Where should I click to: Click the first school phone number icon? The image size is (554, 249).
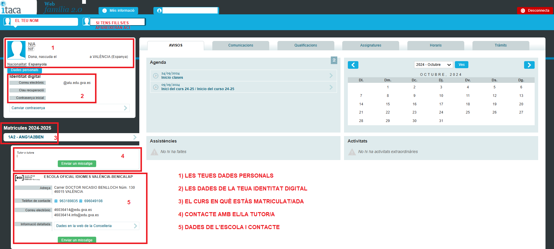(56, 201)
